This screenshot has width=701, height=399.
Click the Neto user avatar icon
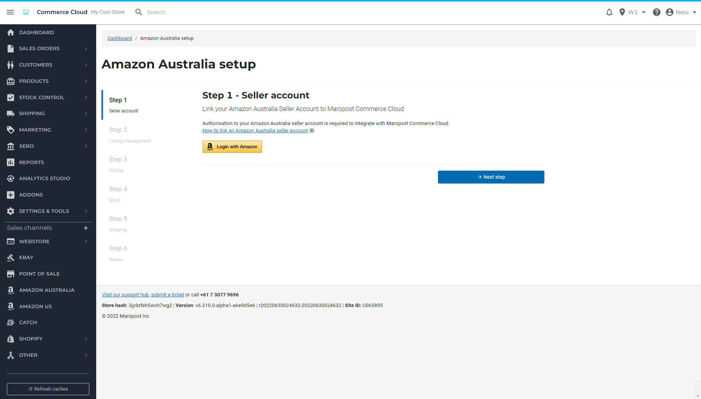[670, 12]
